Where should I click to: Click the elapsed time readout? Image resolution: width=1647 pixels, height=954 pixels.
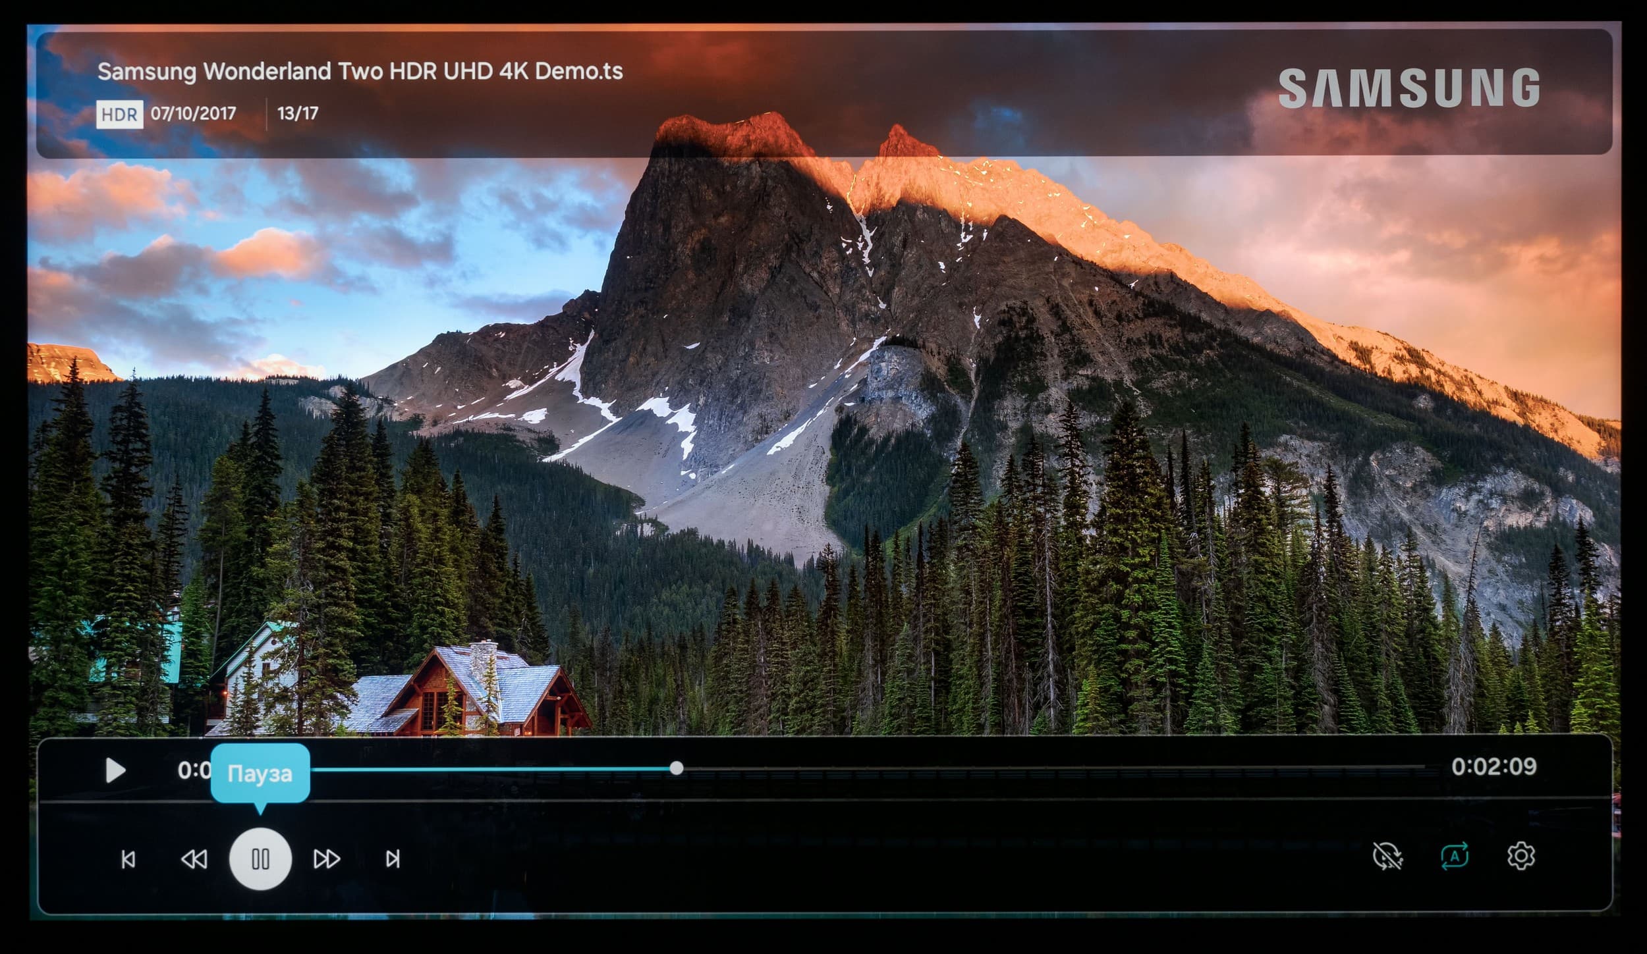(194, 770)
